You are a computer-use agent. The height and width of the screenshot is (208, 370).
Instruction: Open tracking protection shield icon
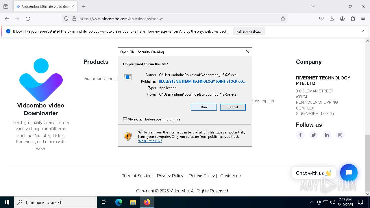click(66, 19)
